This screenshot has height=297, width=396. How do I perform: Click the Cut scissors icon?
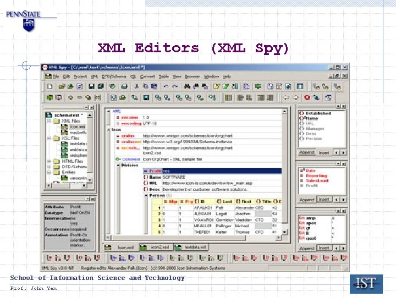click(136, 86)
